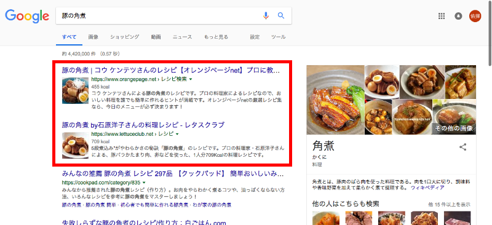Start voice search with microphone icon
The image size is (492, 225).
tap(266, 16)
